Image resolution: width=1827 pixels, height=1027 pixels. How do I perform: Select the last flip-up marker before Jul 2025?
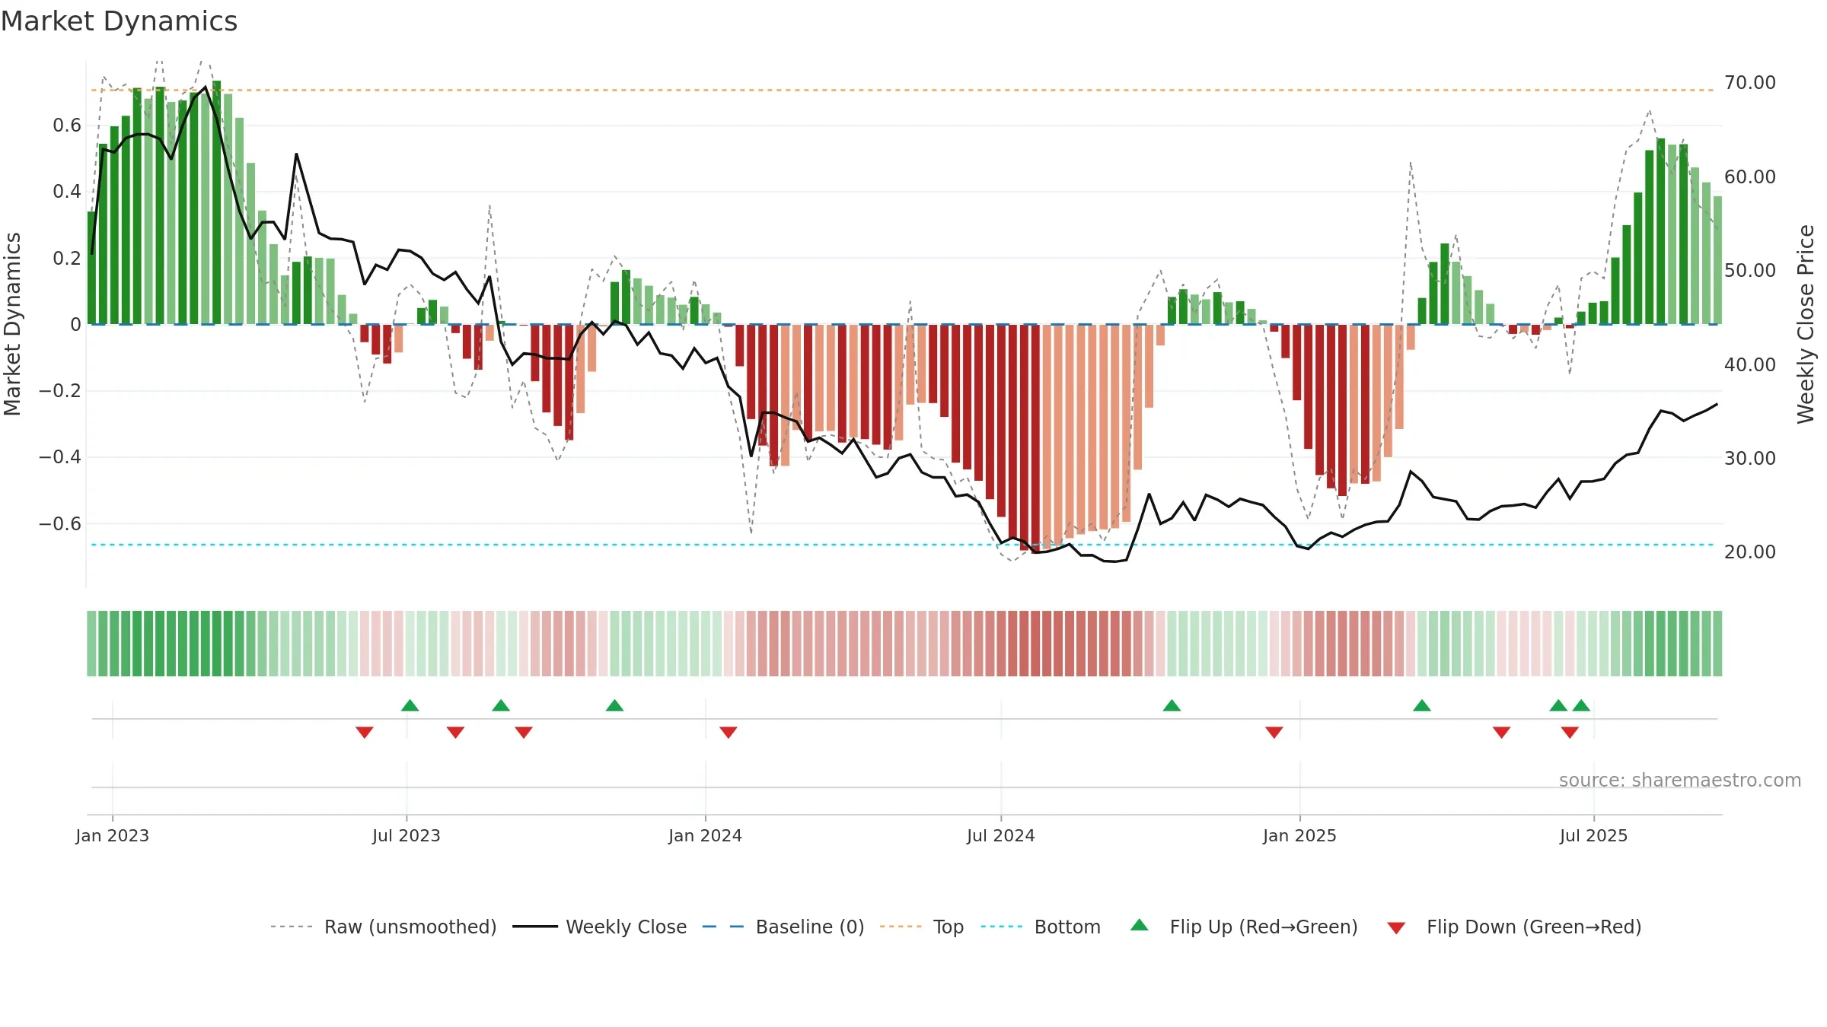click(1581, 705)
